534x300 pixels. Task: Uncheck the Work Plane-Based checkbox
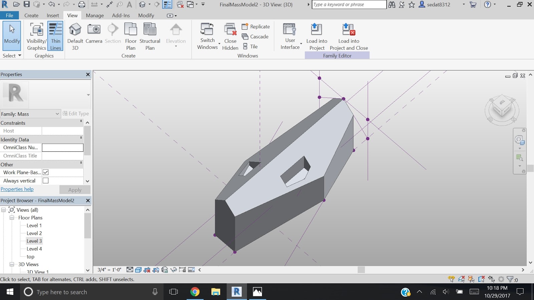45,172
